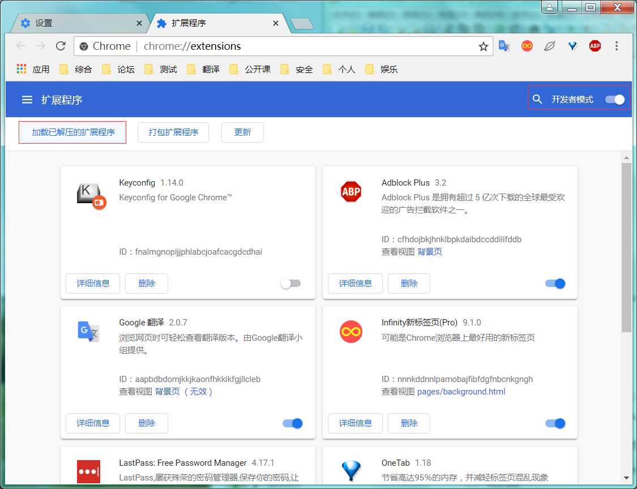Disable the Google 翻译 extension

[x=293, y=423]
